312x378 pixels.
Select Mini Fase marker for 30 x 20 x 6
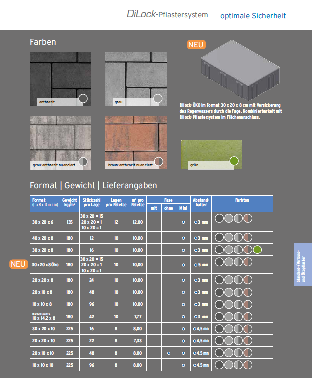pyautogui.click(x=183, y=222)
